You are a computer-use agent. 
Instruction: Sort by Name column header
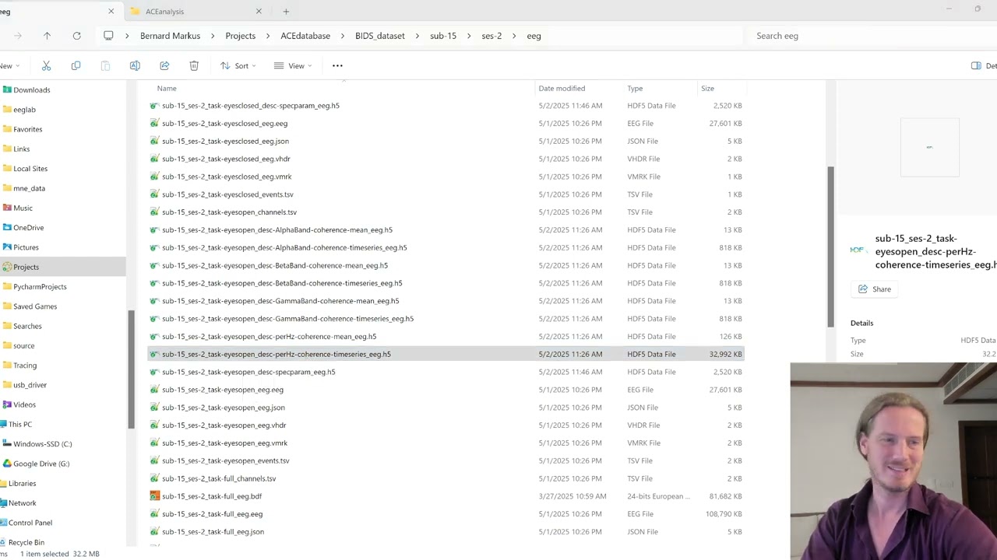(167, 89)
